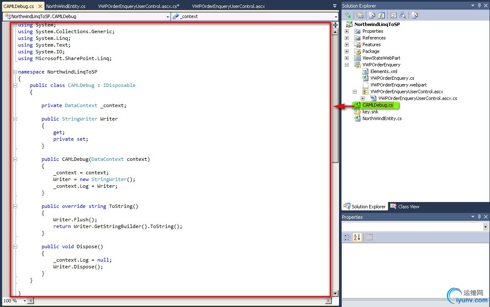Collapse the VWPOrderEnquery folder node
The image size is (490, 307).
pyautogui.click(x=347, y=65)
